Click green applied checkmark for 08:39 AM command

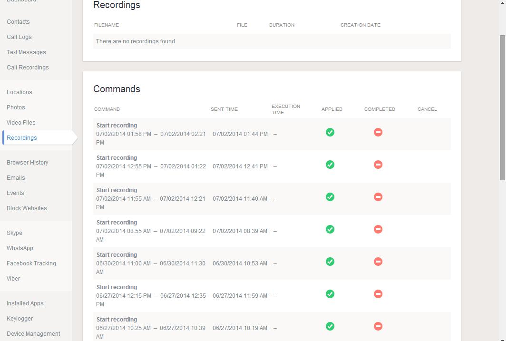click(x=330, y=229)
